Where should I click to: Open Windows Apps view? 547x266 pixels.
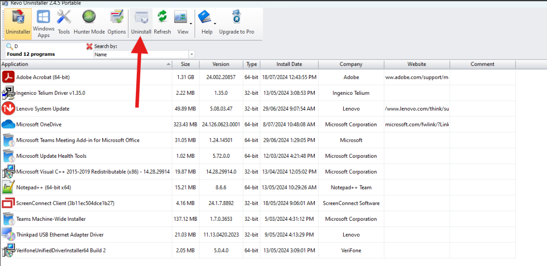pyautogui.click(x=43, y=23)
